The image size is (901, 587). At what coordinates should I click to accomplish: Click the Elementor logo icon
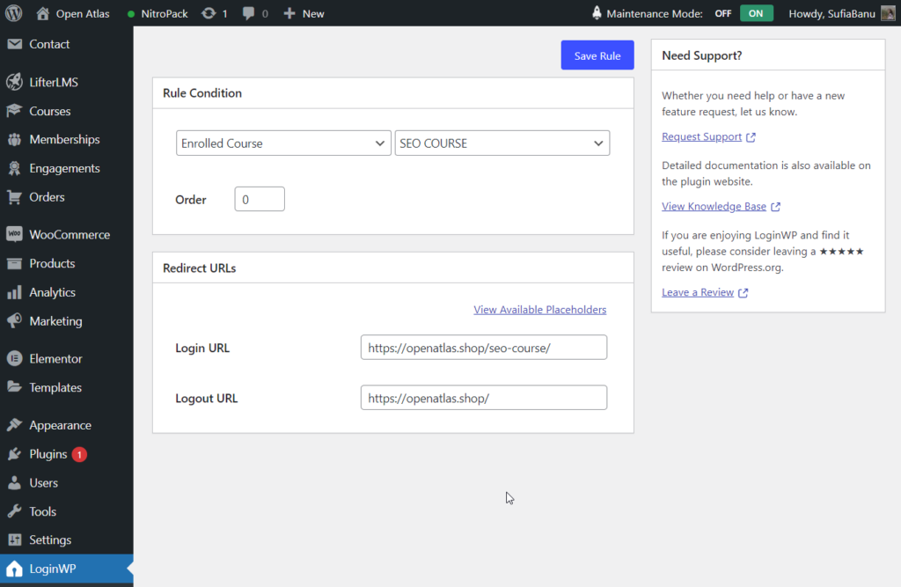[x=14, y=358]
